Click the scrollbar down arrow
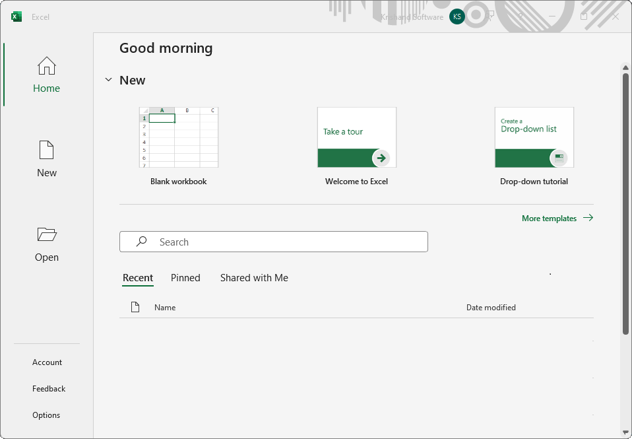This screenshot has width=632, height=439. click(625, 432)
